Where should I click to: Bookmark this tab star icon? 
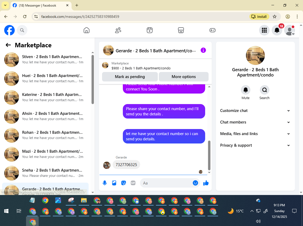[x=275, y=17]
